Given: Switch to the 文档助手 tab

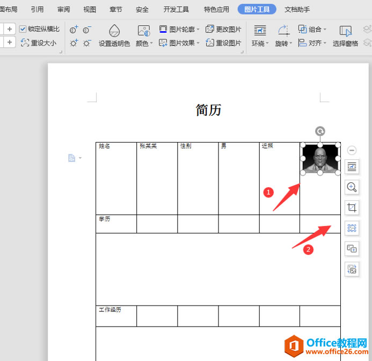Looking at the screenshot, I should coord(297,9).
